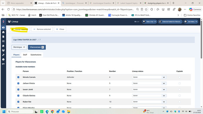Viewport: 203px width, 114px height.
Task: Open lineup status dropdown for Ruben Rat
Action: pos(149,102)
